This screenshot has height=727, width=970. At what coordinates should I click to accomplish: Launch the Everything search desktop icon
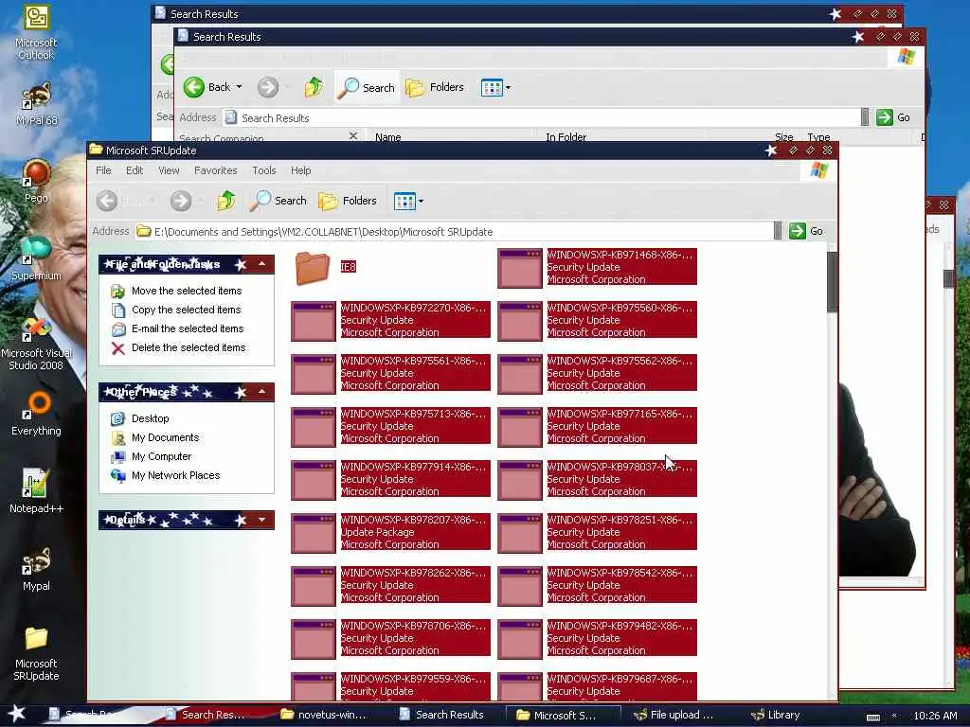(36, 413)
